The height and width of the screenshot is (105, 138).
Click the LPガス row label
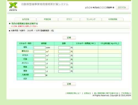[x=25, y=55]
